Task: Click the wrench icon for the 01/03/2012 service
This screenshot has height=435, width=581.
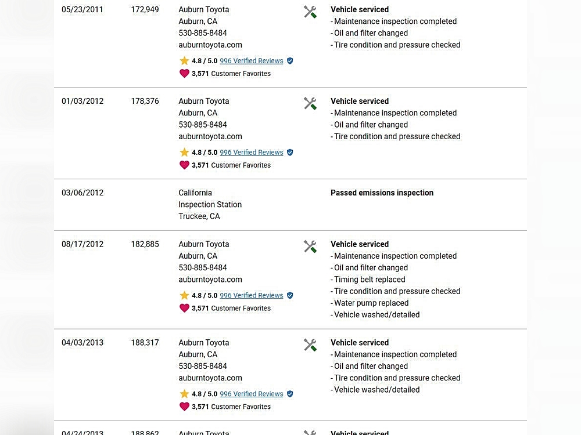Action: coord(310,103)
